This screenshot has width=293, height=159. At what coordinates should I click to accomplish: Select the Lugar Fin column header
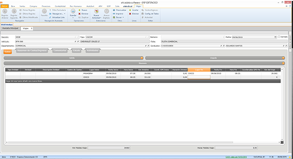click(199, 70)
